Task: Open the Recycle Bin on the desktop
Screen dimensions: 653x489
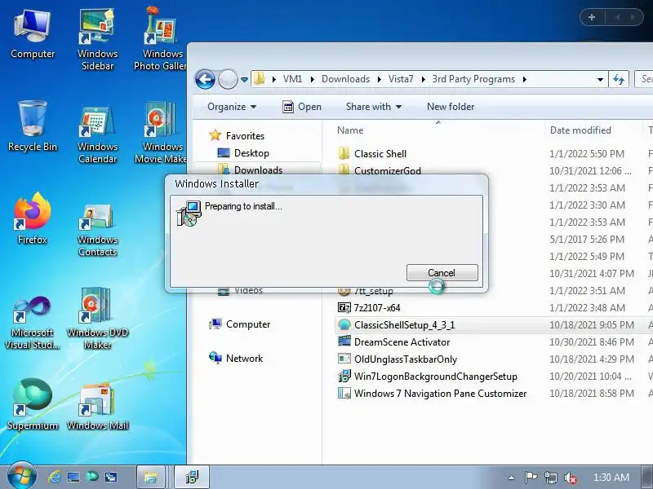Action: [33, 127]
